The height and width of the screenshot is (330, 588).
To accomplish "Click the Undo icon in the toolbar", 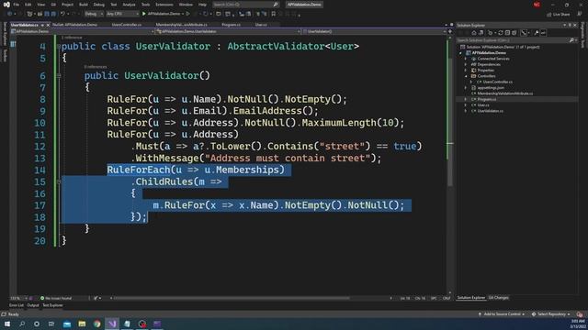I will pyautogui.click(x=62, y=14).
